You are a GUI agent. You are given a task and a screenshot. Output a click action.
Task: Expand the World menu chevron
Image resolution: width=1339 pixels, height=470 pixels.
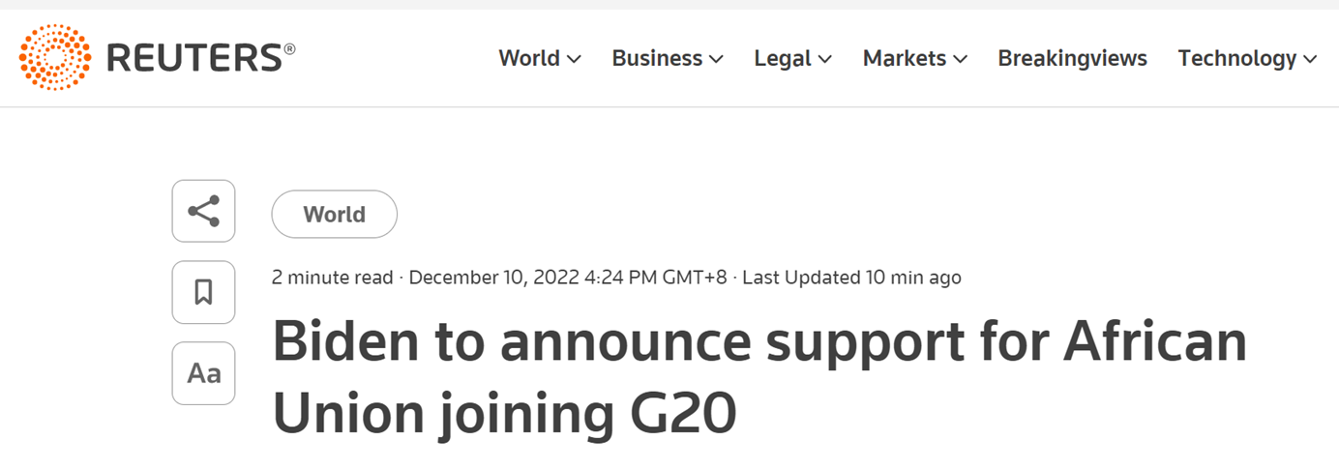pyautogui.click(x=574, y=60)
